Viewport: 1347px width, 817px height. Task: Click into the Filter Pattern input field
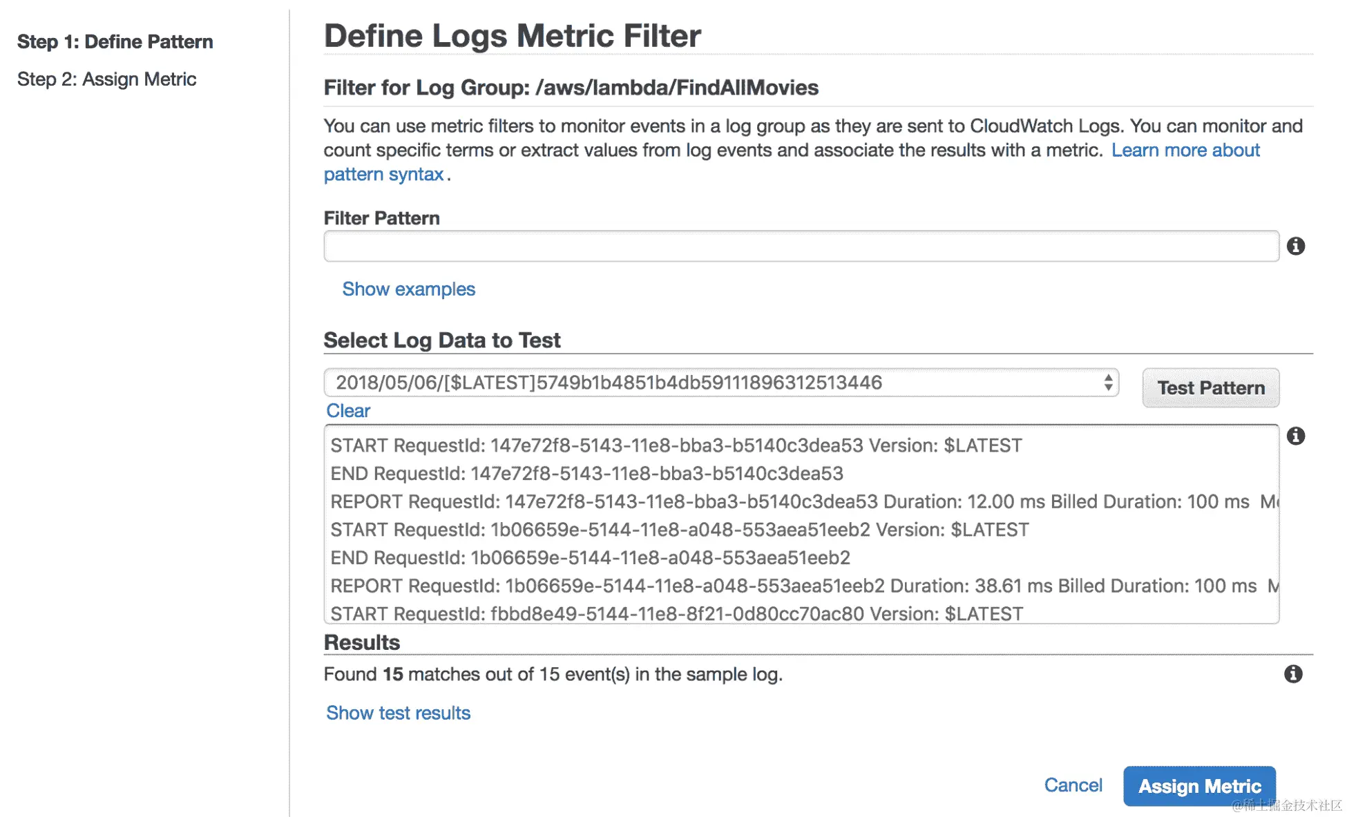pos(801,247)
